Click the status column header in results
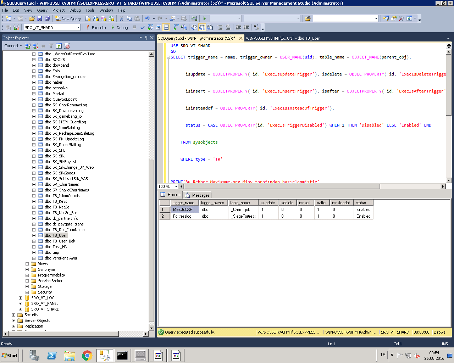Screen dimensions: 454x363 click(x=363, y=203)
